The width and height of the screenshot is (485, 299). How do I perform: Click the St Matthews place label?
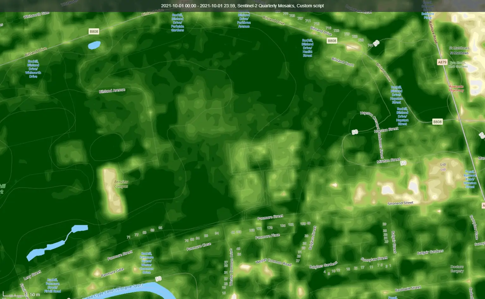coord(458,48)
